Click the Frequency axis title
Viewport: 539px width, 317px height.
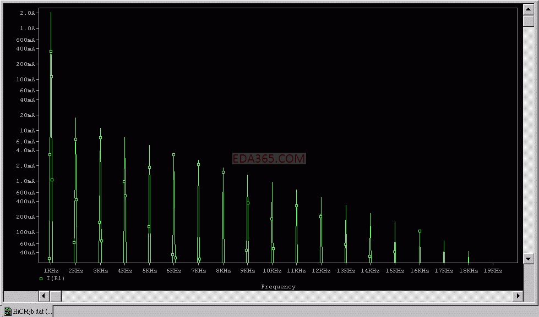(x=278, y=287)
